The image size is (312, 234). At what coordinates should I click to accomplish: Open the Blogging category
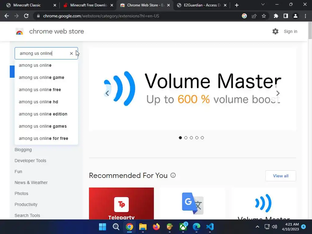[23, 150]
